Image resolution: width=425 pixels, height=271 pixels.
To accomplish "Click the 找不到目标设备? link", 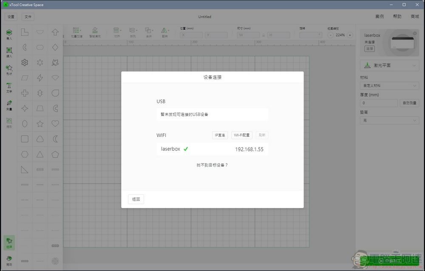I will (212, 165).
